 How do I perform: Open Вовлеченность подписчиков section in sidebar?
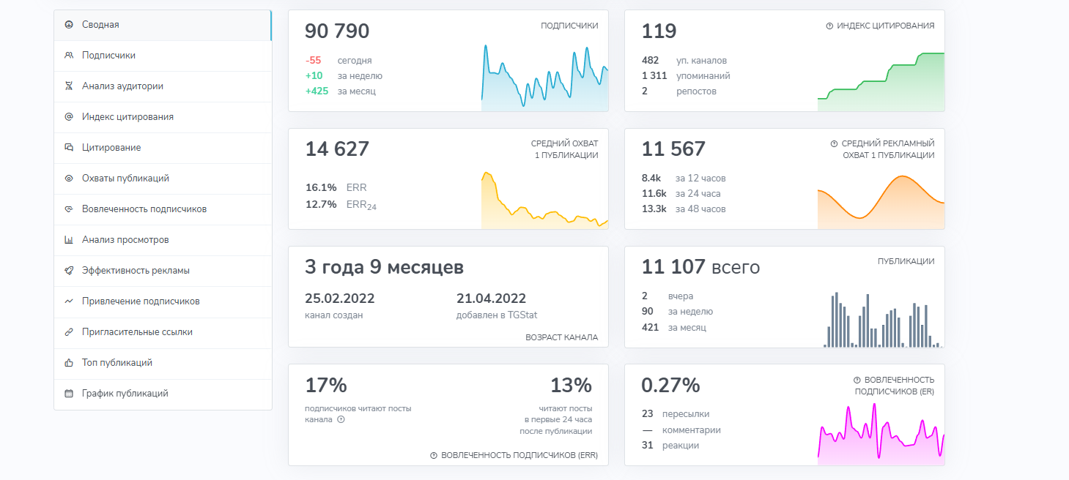[x=144, y=209]
